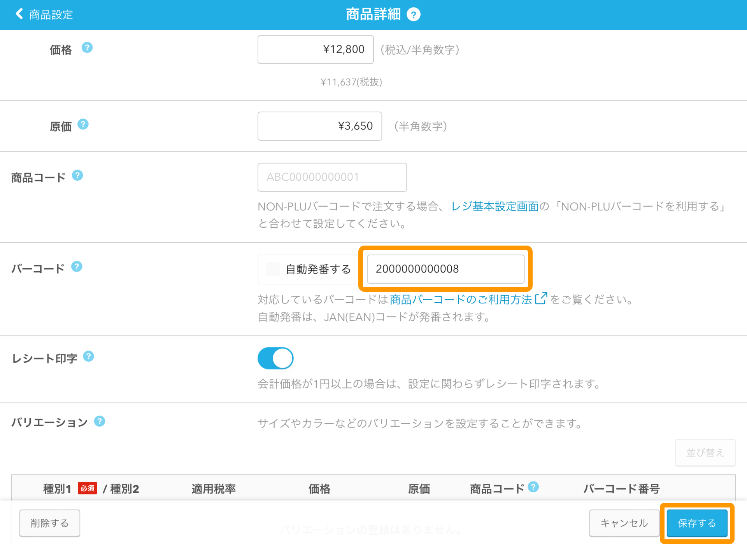The width and height of the screenshot is (747, 544).
Task: Click the (税込/半角数字) hint text
Action: [420, 50]
